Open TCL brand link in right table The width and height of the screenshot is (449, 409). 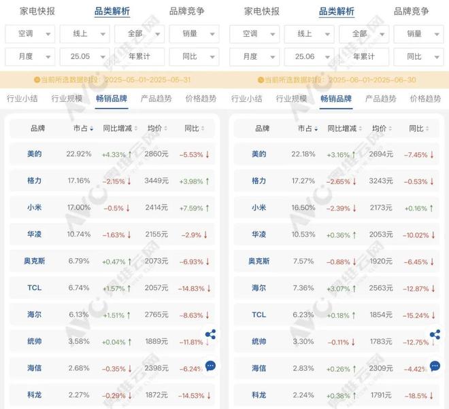(x=259, y=315)
